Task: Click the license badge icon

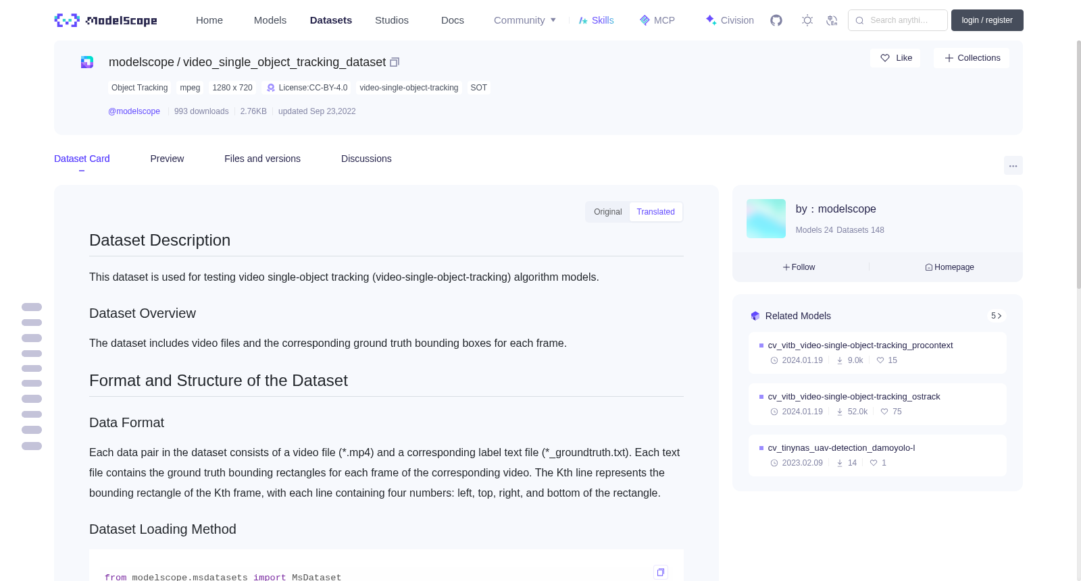Action: (271, 88)
